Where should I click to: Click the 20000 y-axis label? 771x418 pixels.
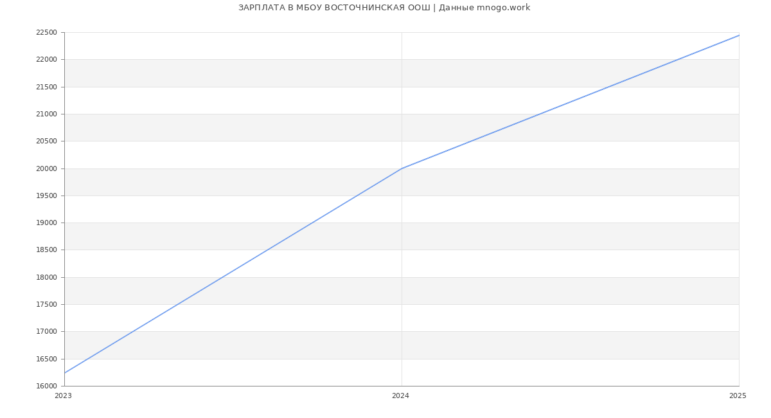(46, 169)
